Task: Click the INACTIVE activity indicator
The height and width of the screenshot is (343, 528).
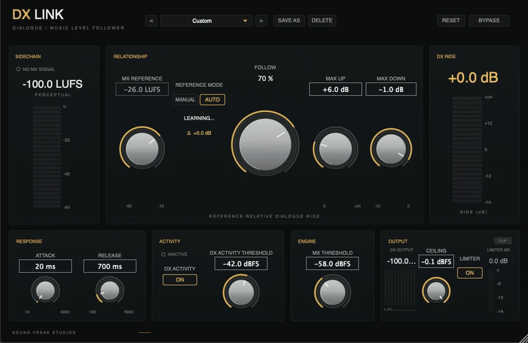Action: (x=174, y=254)
